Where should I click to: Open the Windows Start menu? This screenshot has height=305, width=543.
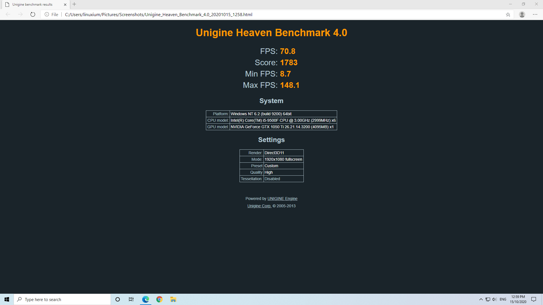(x=7, y=299)
